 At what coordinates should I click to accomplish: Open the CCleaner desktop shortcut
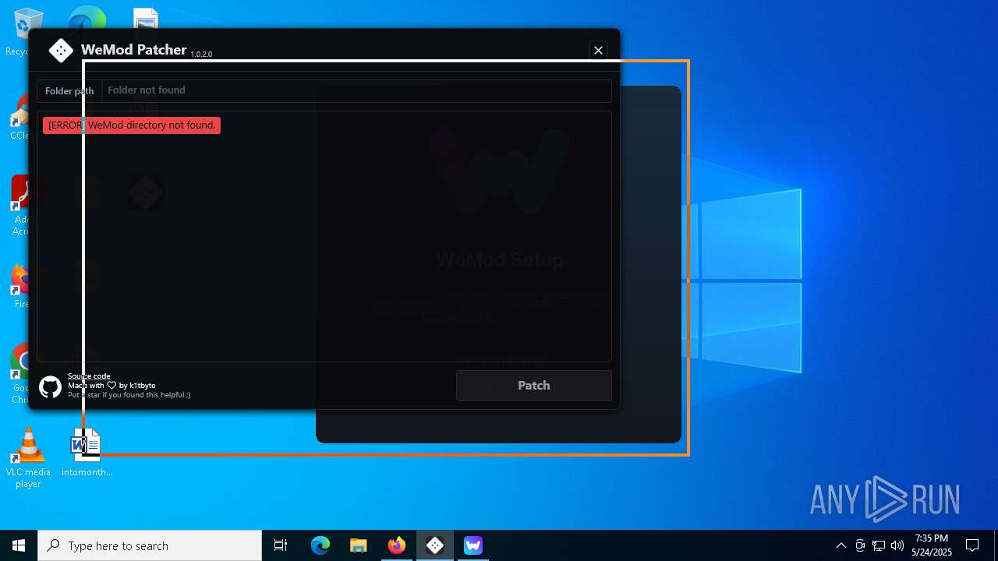coord(20,118)
